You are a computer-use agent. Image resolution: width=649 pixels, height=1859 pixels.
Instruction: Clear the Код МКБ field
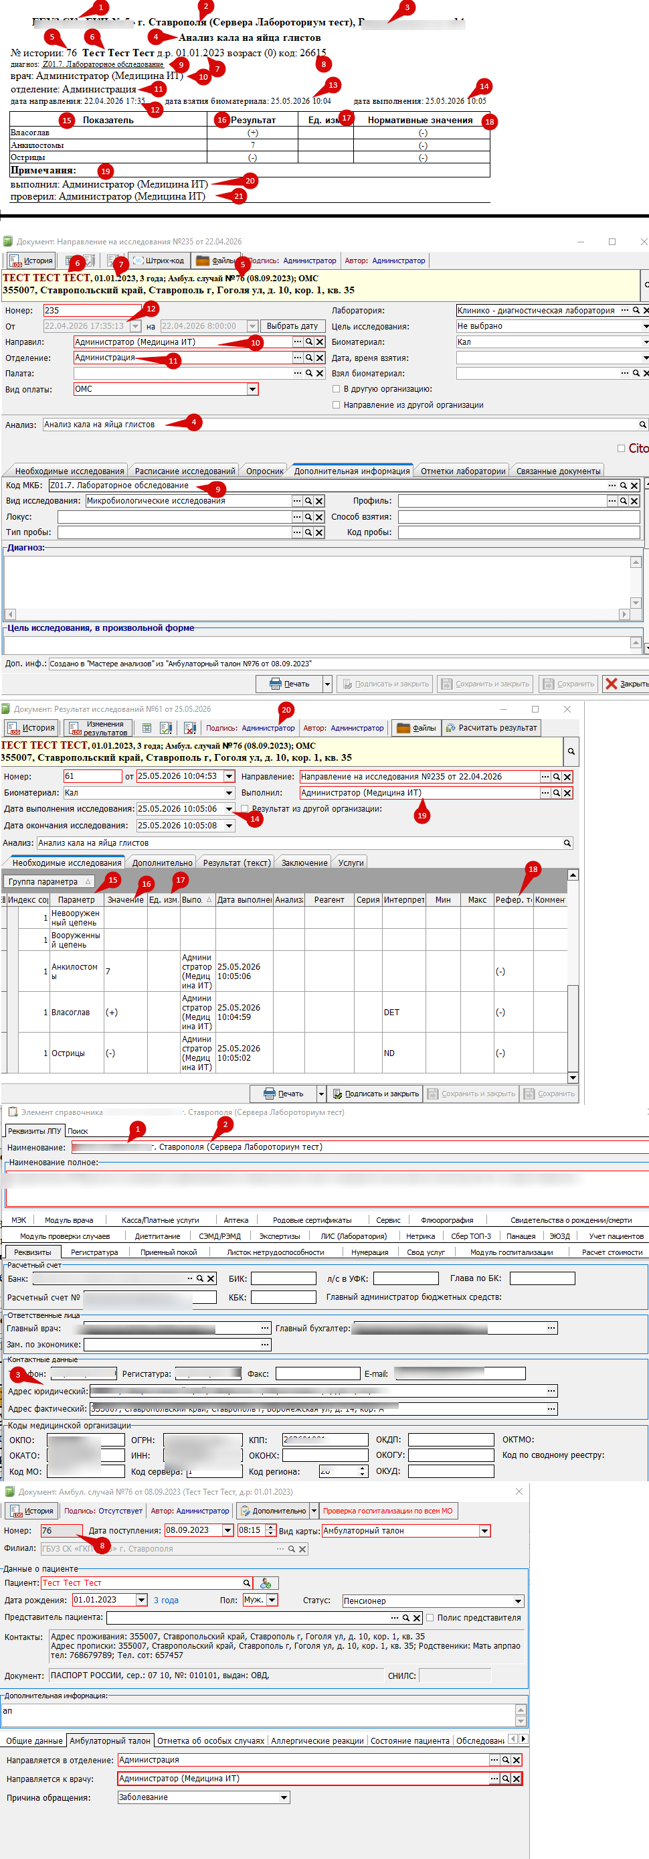[634, 486]
